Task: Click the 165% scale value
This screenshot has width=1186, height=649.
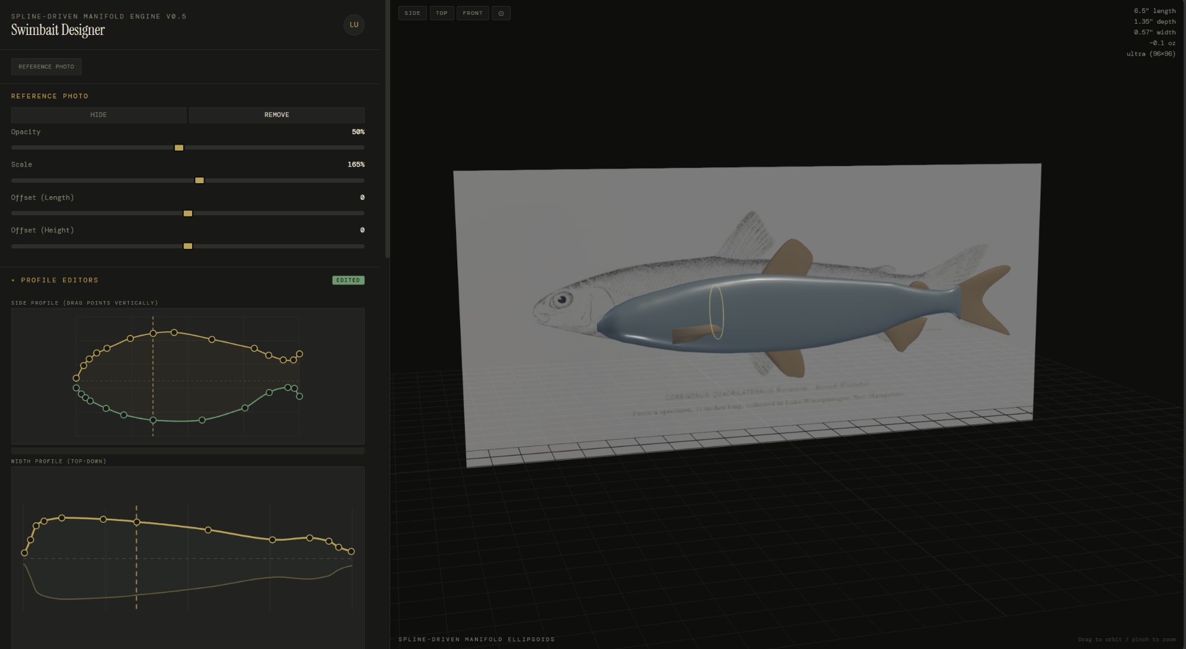Action: [356, 164]
